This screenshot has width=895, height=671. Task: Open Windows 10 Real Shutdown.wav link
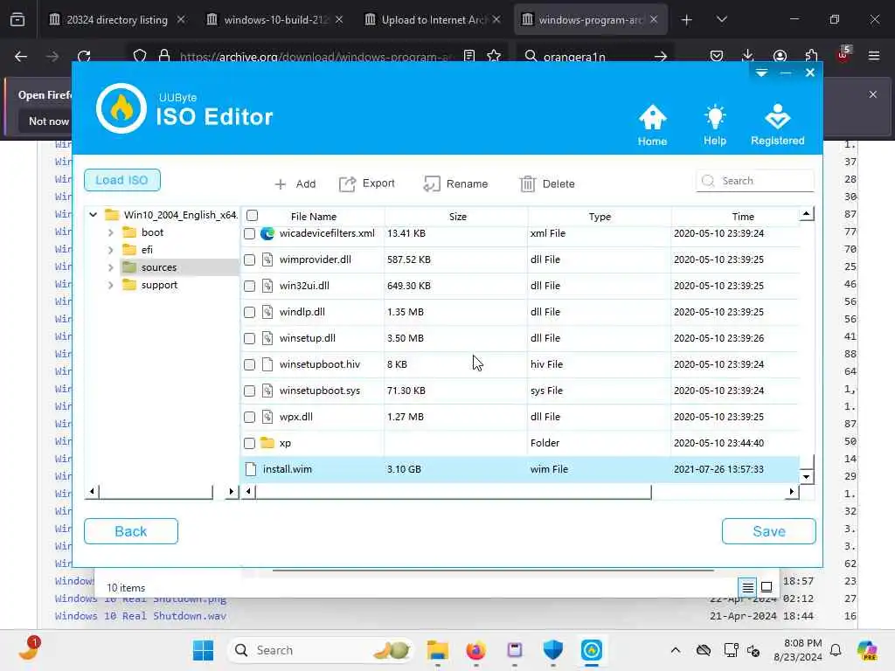(x=141, y=616)
